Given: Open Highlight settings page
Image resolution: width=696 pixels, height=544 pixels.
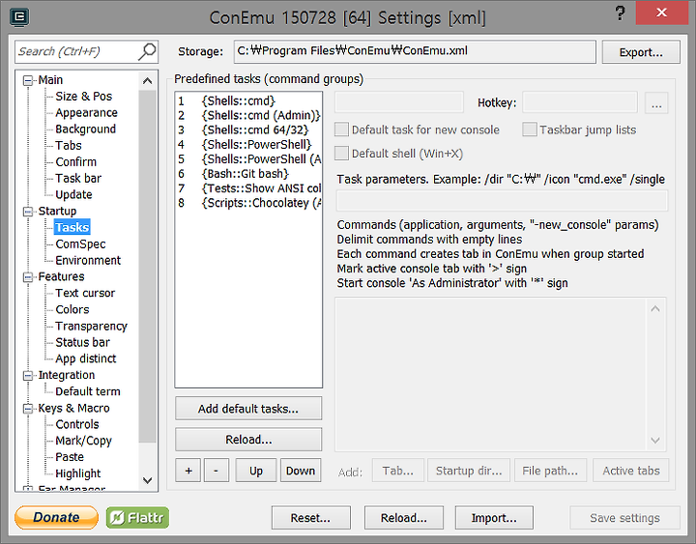Looking at the screenshot, I should [78, 473].
